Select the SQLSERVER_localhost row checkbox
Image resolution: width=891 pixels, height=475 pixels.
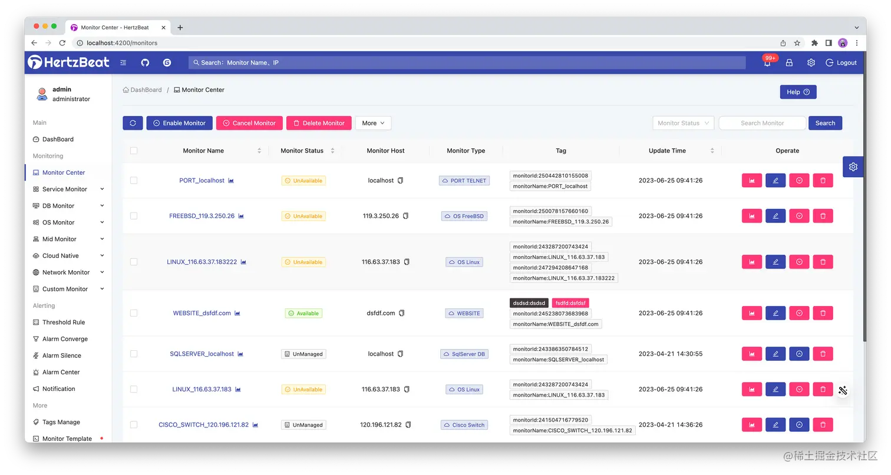134,354
